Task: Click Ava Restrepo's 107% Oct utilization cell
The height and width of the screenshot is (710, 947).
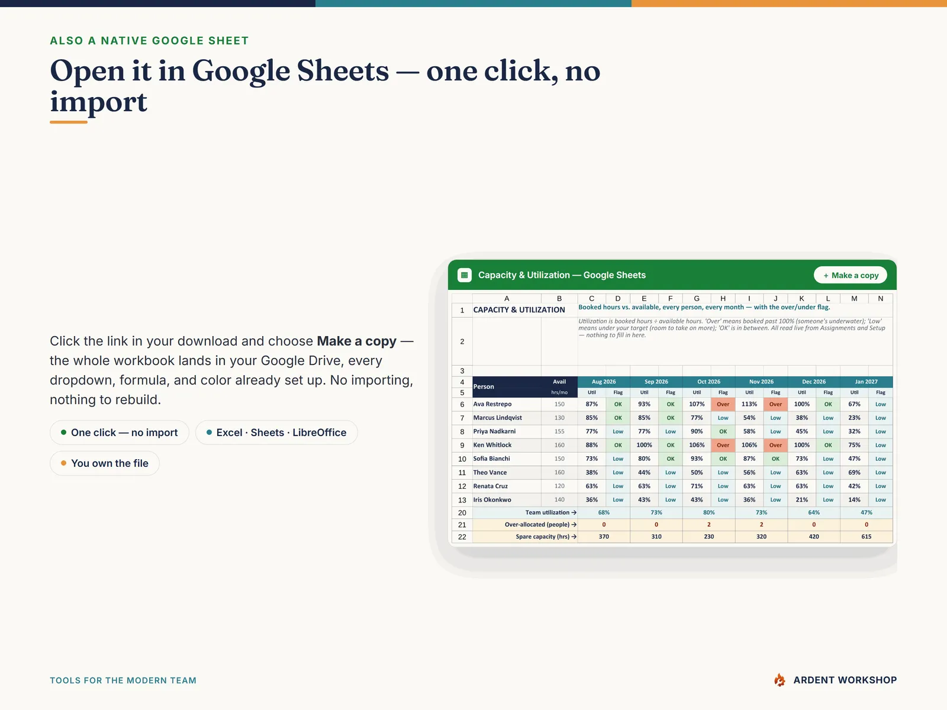Action: [697, 404]
